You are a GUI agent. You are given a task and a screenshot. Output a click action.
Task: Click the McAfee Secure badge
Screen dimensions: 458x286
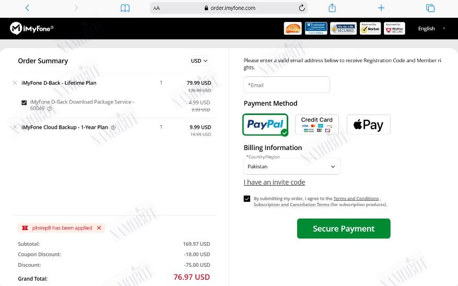394,28
